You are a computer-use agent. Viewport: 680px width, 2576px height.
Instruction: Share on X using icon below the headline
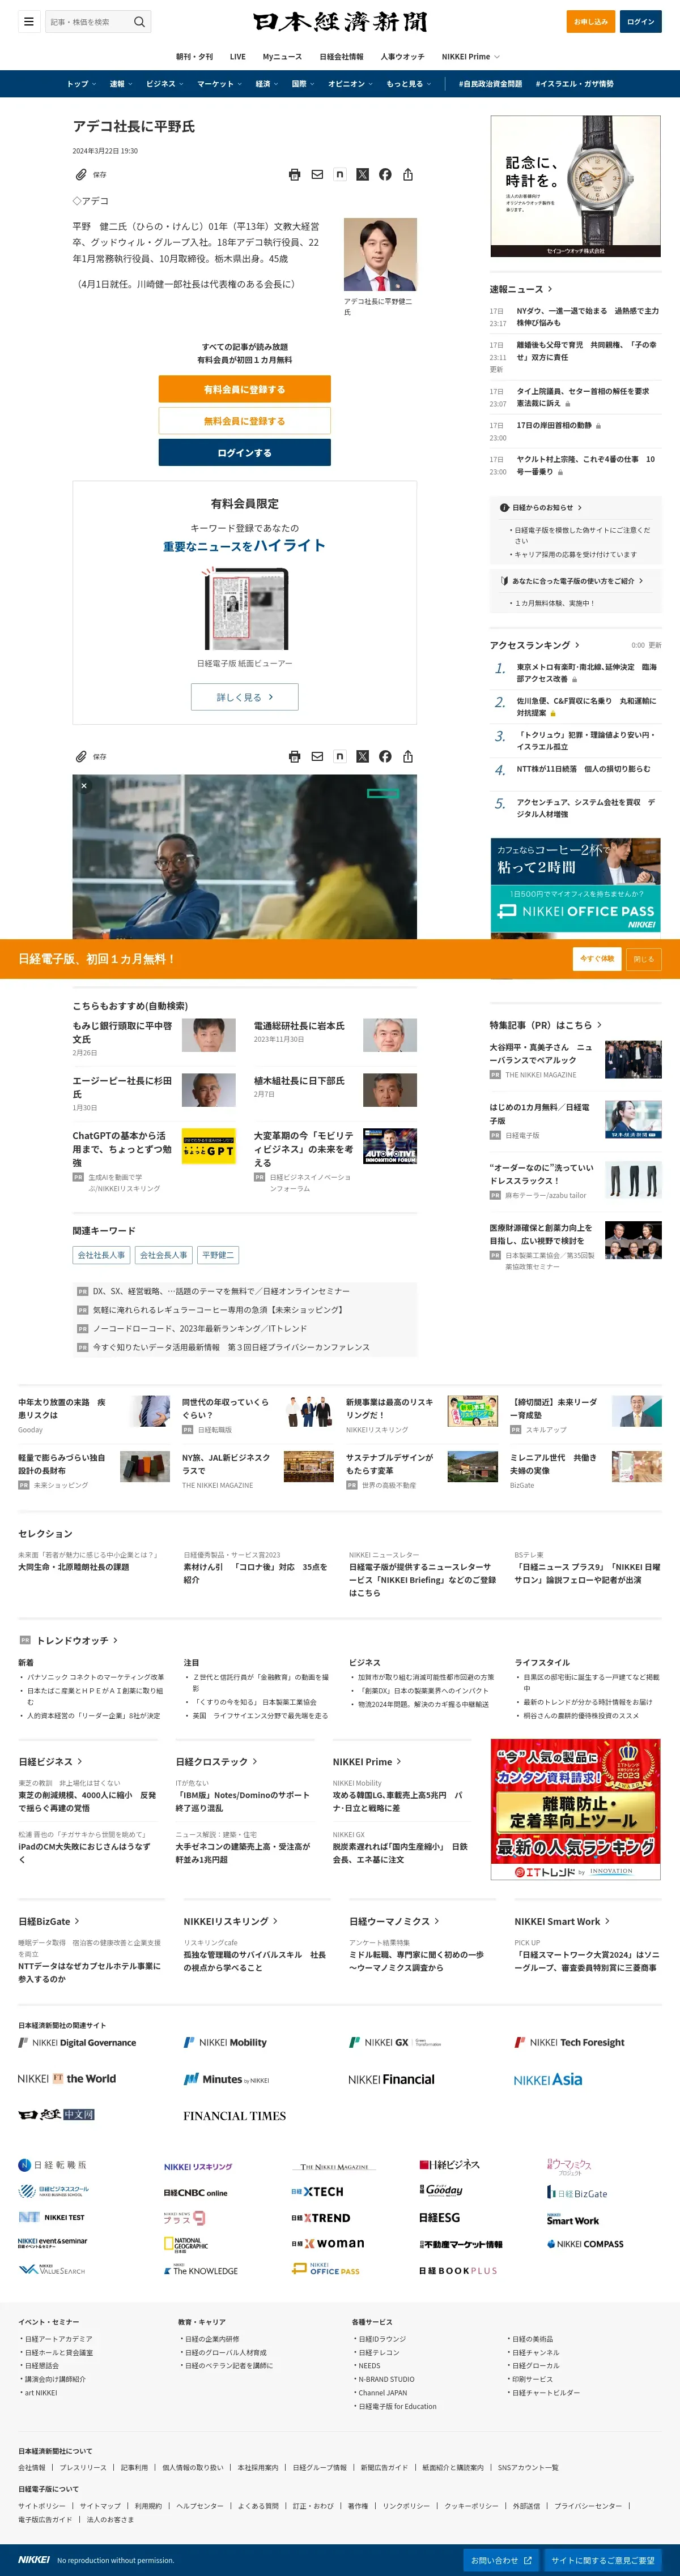[x=363, y=174]
